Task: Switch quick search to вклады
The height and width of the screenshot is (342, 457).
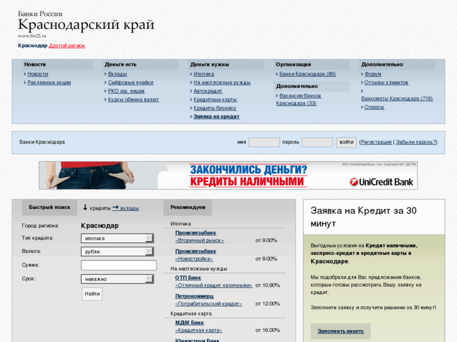Action: click(129, 208)
